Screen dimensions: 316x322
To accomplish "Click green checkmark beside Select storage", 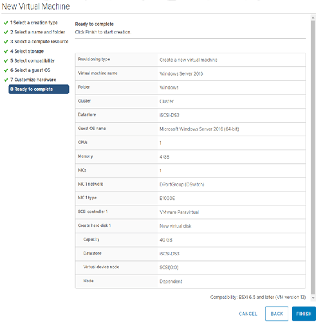I will click(6, 51).
